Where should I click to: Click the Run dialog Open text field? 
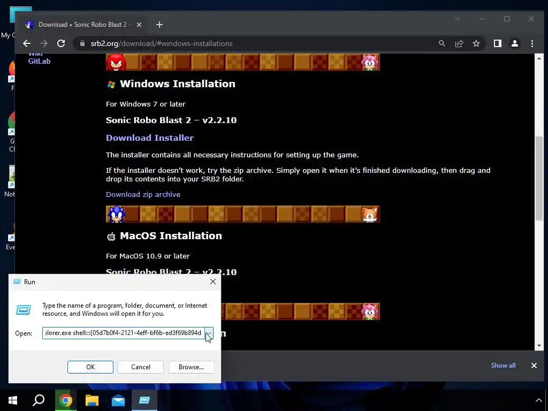pos(124,333)
